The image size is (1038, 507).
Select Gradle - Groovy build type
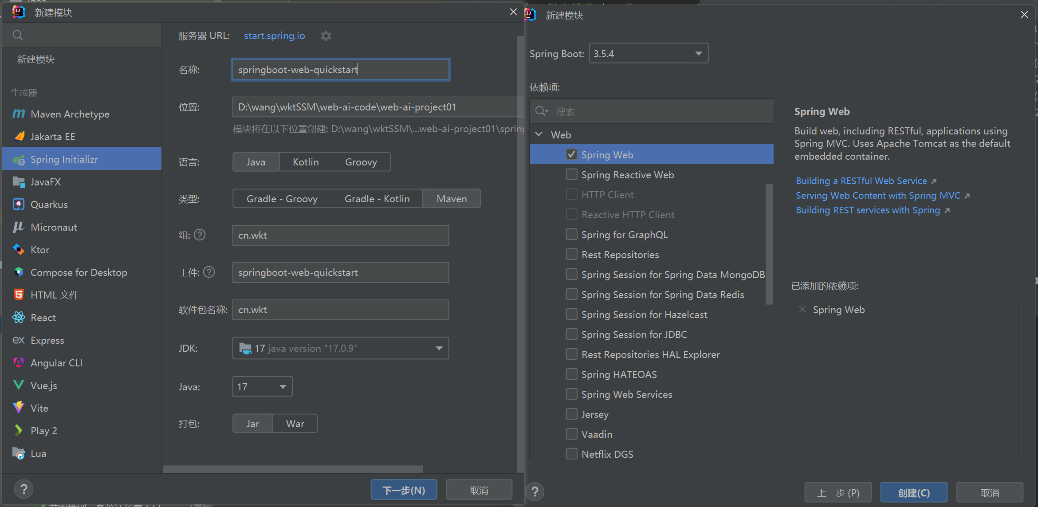(282, 199)
